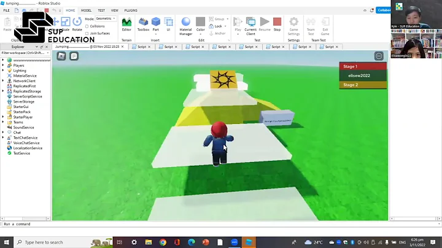Select LocalizationService in Explorer
Screen dimensions: 442x248
coord(28,148)
